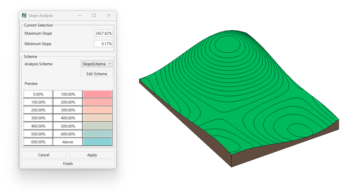Pick the color swatch for 100–200% range
Viewport: 352px width, 193px height.
tap(97, 102)
